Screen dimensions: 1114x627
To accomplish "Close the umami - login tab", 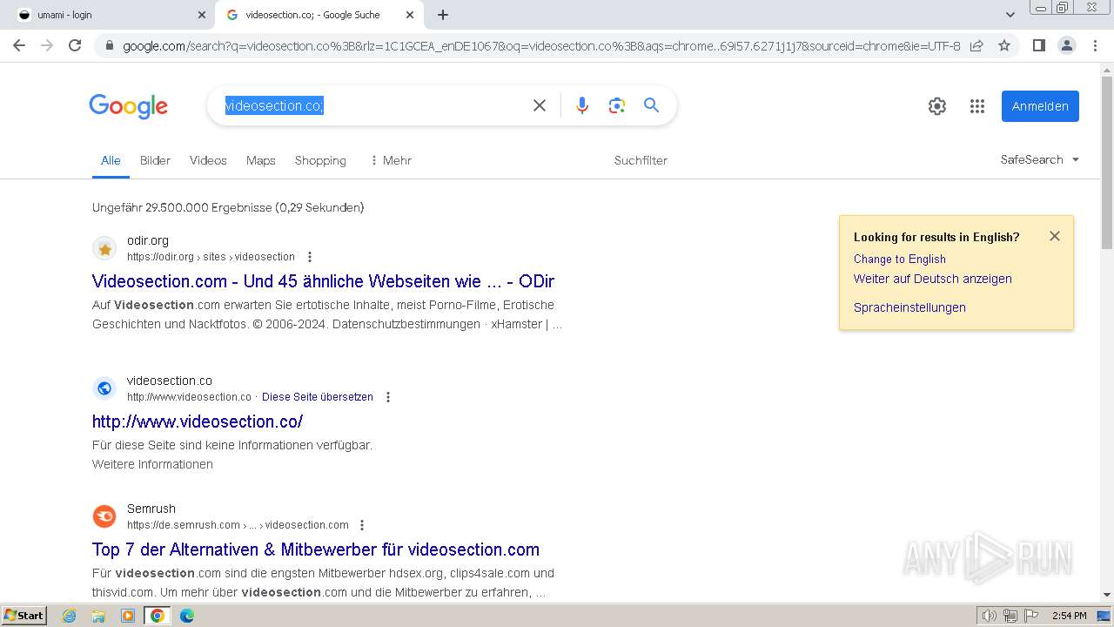I will [x=202, y=15].
